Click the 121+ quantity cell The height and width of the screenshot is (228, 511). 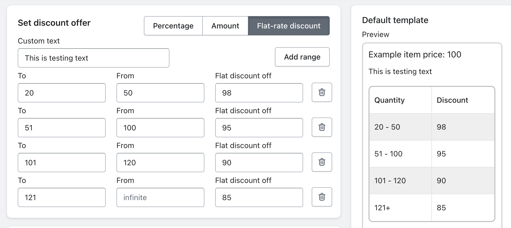pyautogui.click(x=400, y=208)
